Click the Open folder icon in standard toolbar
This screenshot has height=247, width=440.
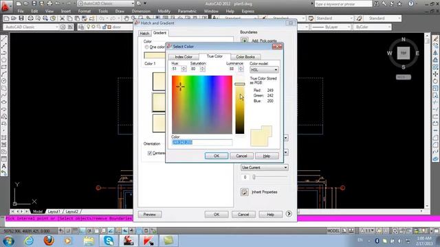click(x=14, y=19)
